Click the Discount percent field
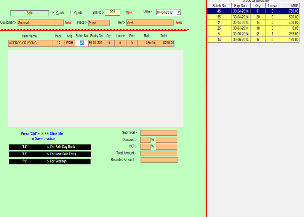 click(x=145, y=140)
